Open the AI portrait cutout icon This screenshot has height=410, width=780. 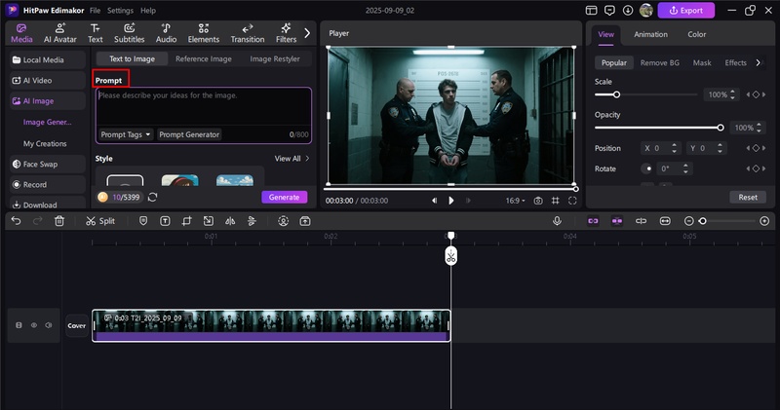tap(283, 221)
